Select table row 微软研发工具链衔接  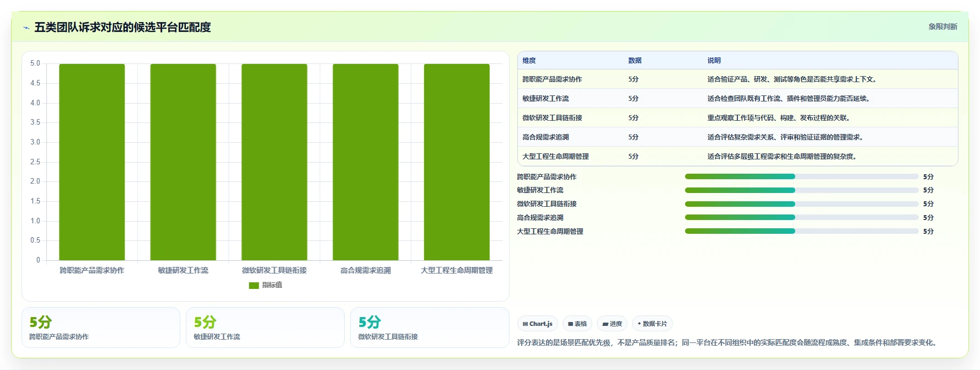[x=738, y=118]
